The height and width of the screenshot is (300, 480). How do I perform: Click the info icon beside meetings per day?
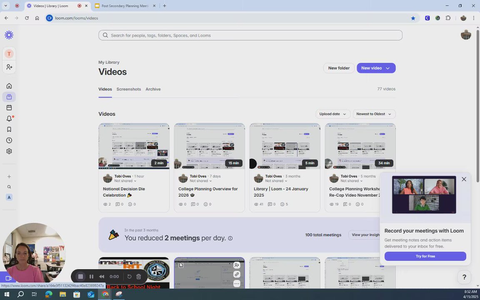tap(230, 238)
